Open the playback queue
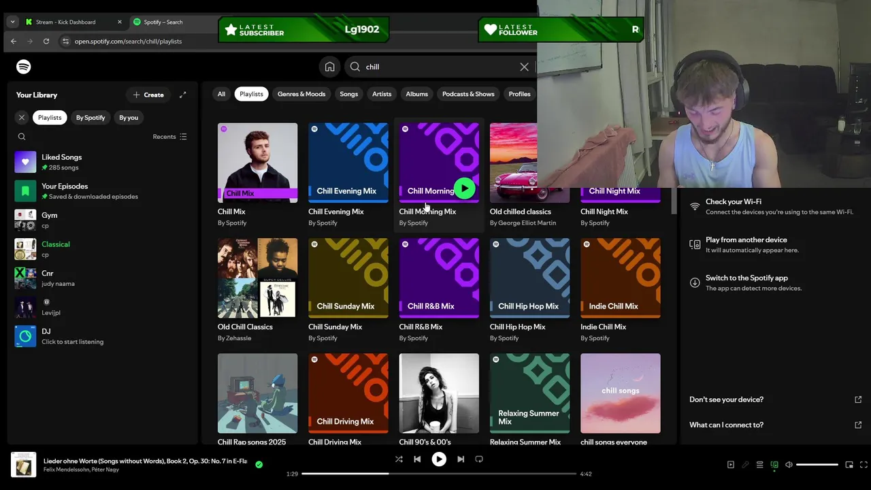 point(760,465)
